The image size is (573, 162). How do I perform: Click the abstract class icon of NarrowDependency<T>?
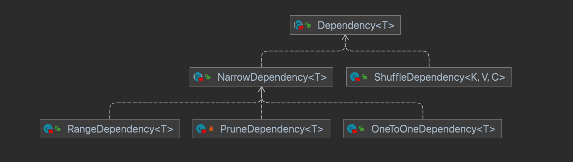[x=198, y=77]
